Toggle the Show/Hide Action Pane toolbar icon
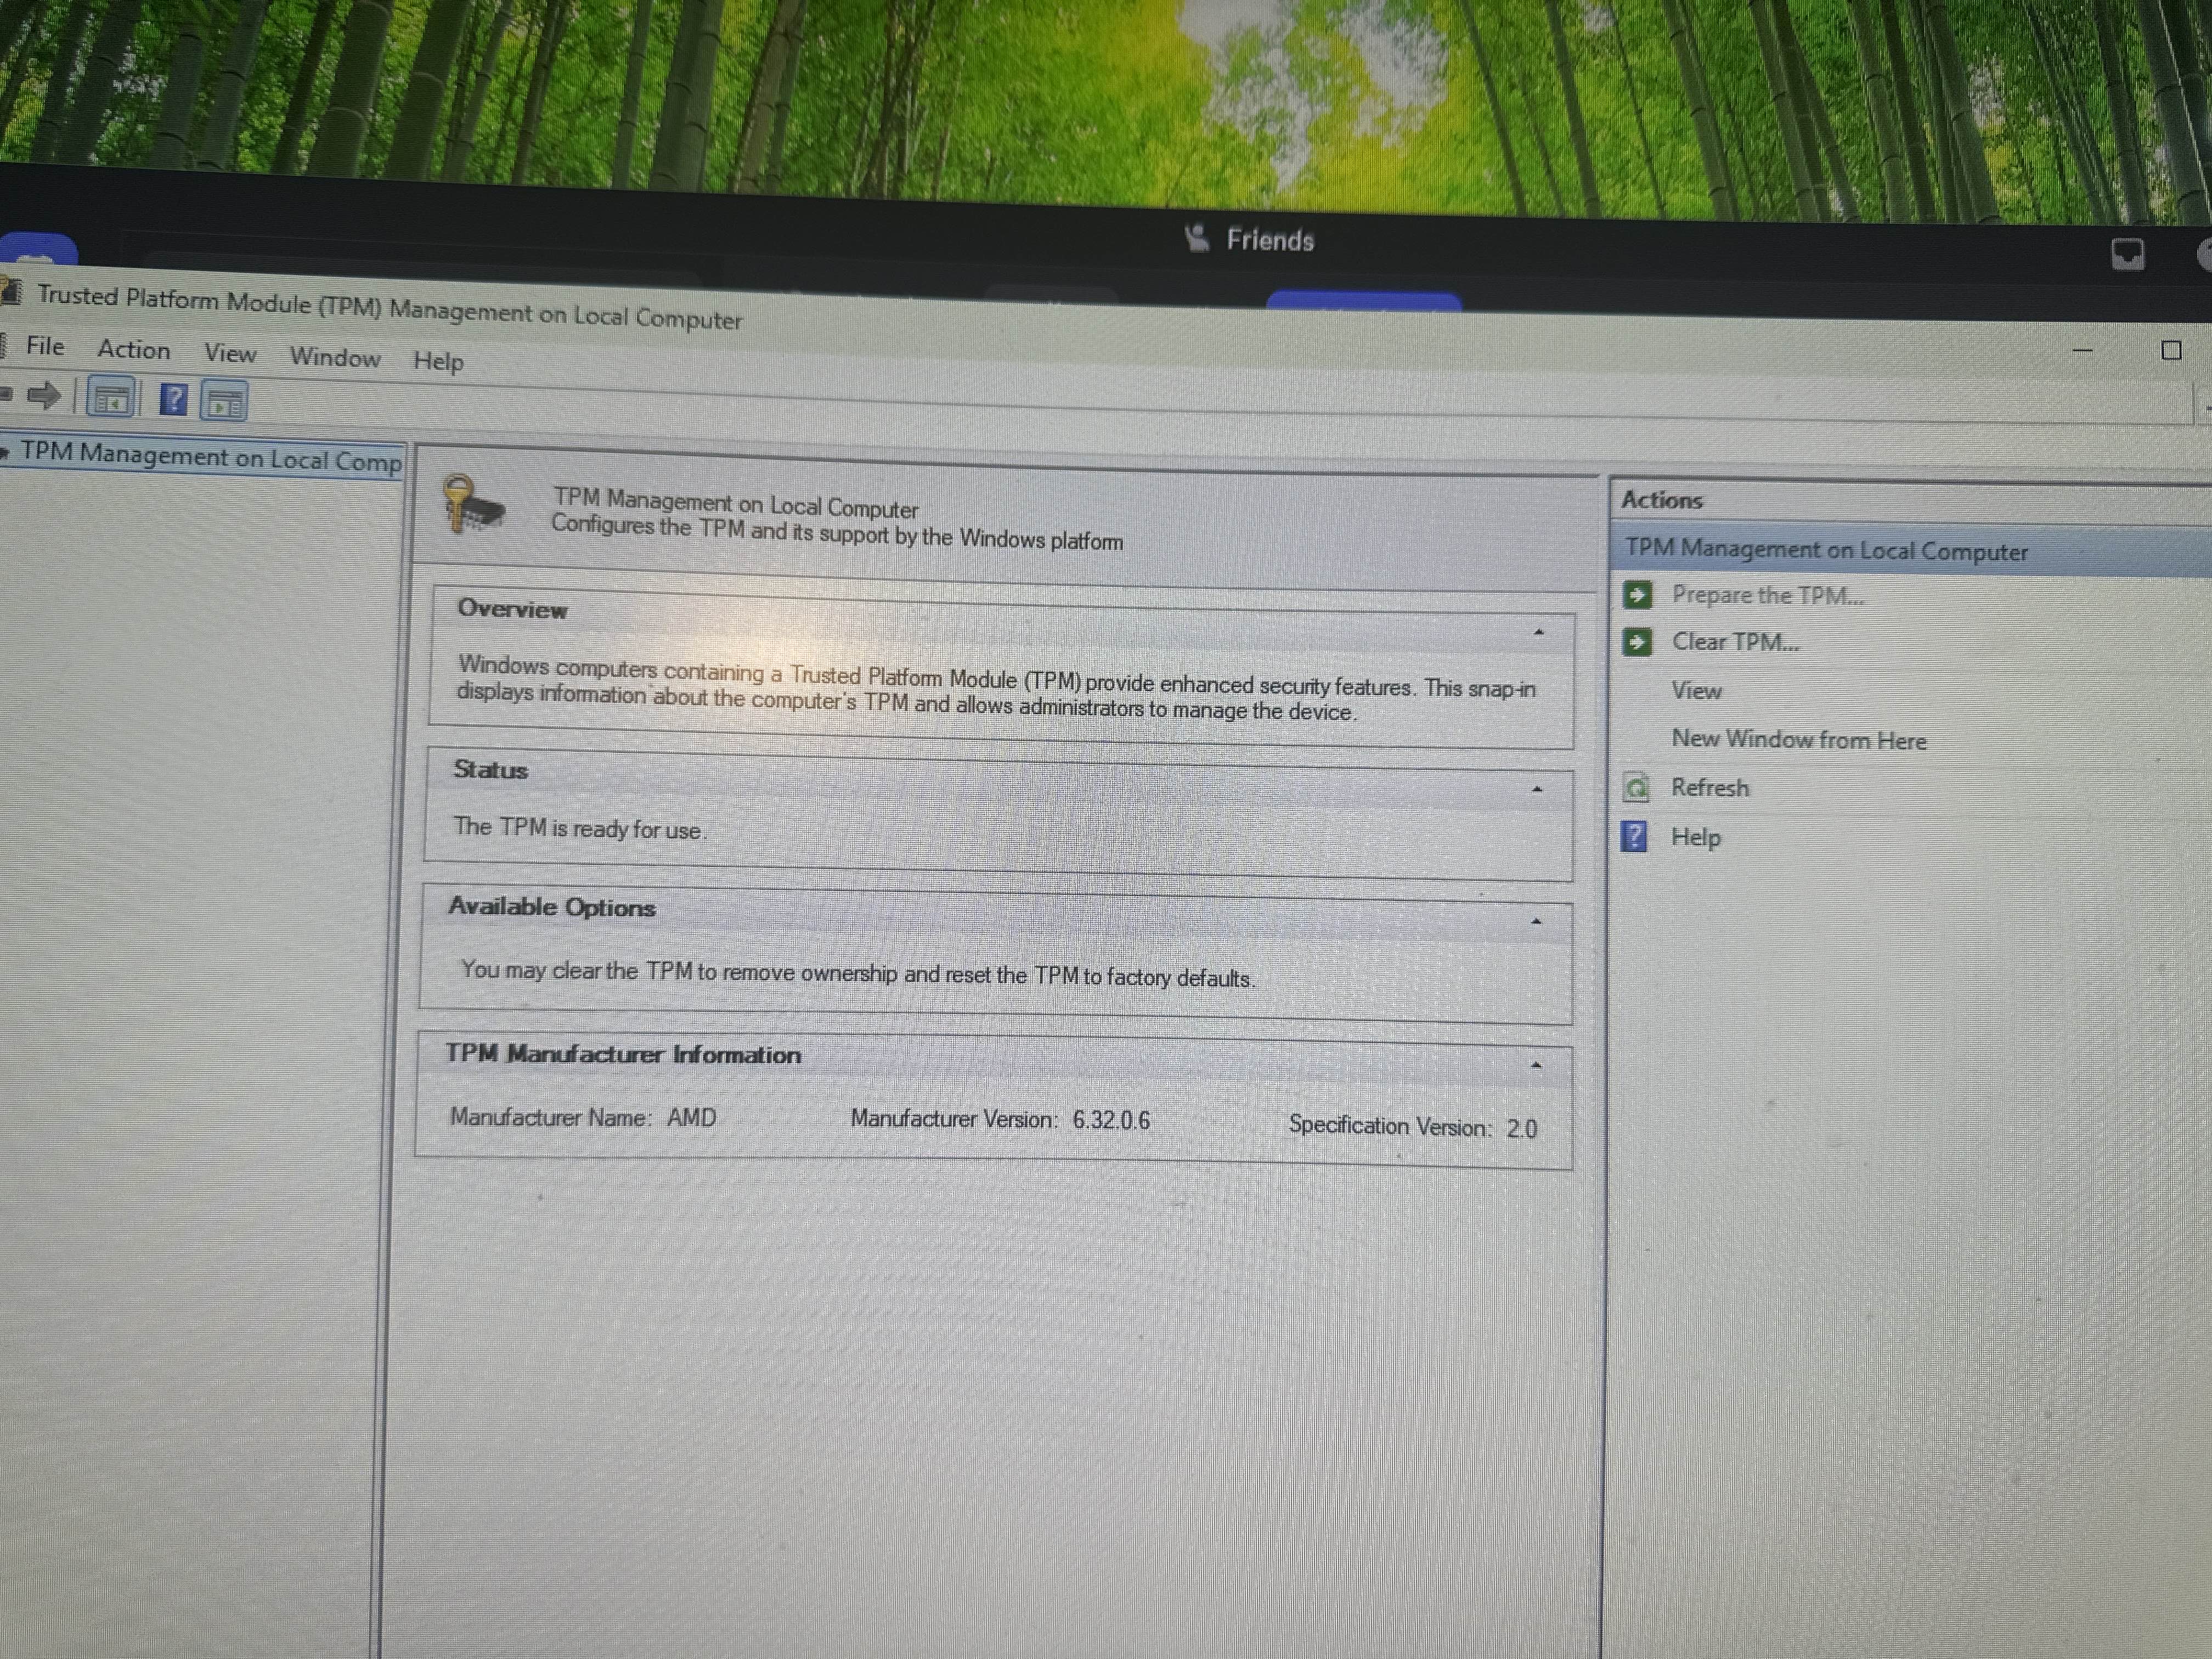 coord(224,403)
